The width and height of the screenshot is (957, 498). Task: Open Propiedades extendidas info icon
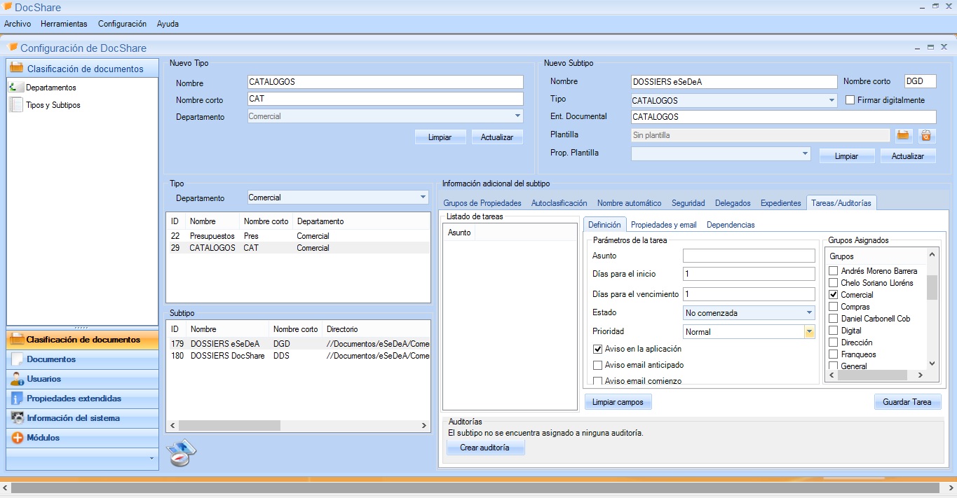18,399
